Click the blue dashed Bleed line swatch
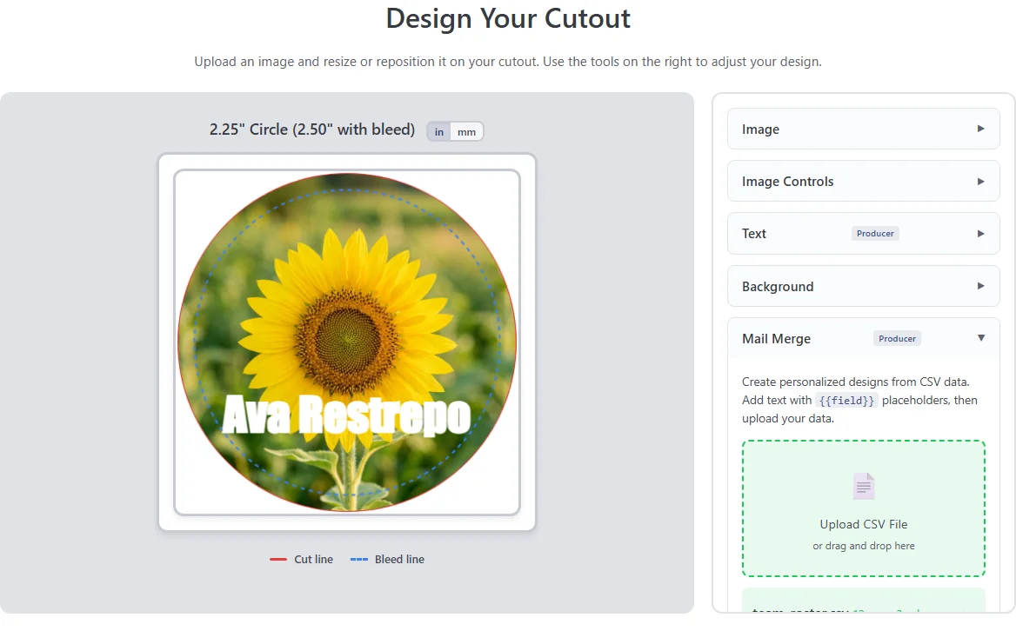 pyautogui.click(x=359, y=559)
